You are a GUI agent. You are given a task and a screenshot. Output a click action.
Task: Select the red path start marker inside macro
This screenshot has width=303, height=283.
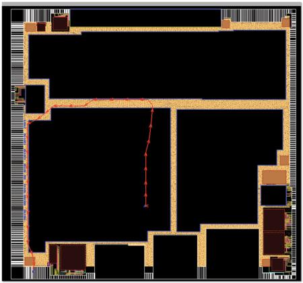tap(146, 206)
